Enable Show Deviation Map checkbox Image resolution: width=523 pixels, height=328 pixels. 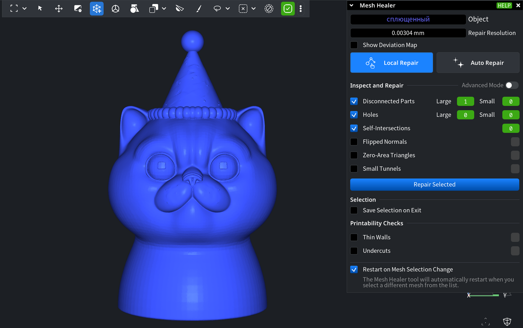click(354, 45)
